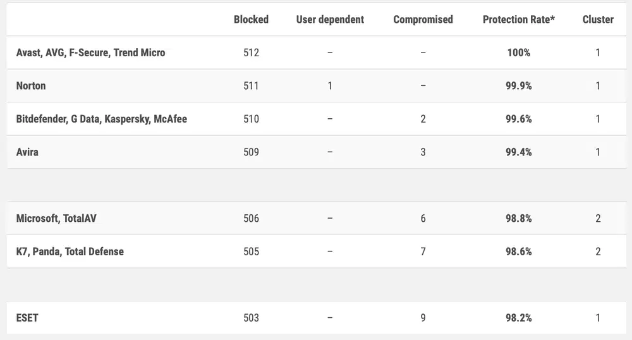632x340 pixels.
Task: Click the User dependent column header
Action: 330,20
